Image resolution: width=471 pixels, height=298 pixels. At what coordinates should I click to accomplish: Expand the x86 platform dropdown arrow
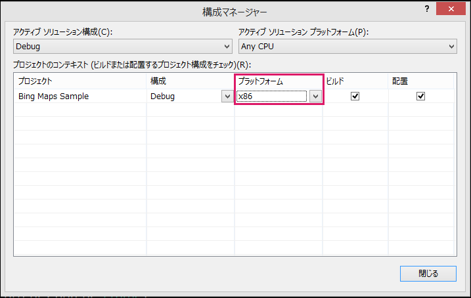[x=315, y=96]
